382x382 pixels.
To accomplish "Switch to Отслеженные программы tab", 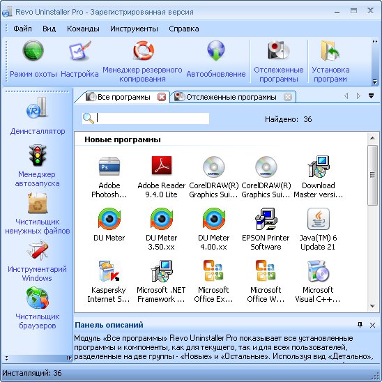I will click(x=231, y=97).
